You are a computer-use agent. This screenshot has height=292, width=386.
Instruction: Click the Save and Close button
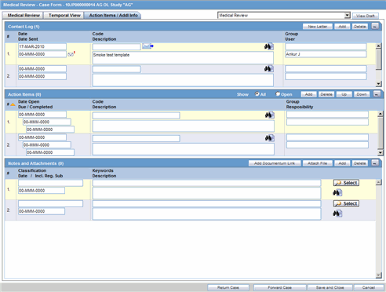tap(330, 287)
